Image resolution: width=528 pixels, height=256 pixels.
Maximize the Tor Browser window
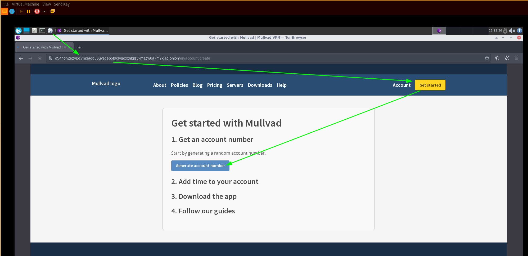[511, 38]
